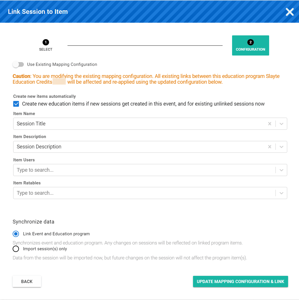The height and width of the screenshot is (300, 299).
Task: Focus the Item Ratables search field
Action: (144, 193)
